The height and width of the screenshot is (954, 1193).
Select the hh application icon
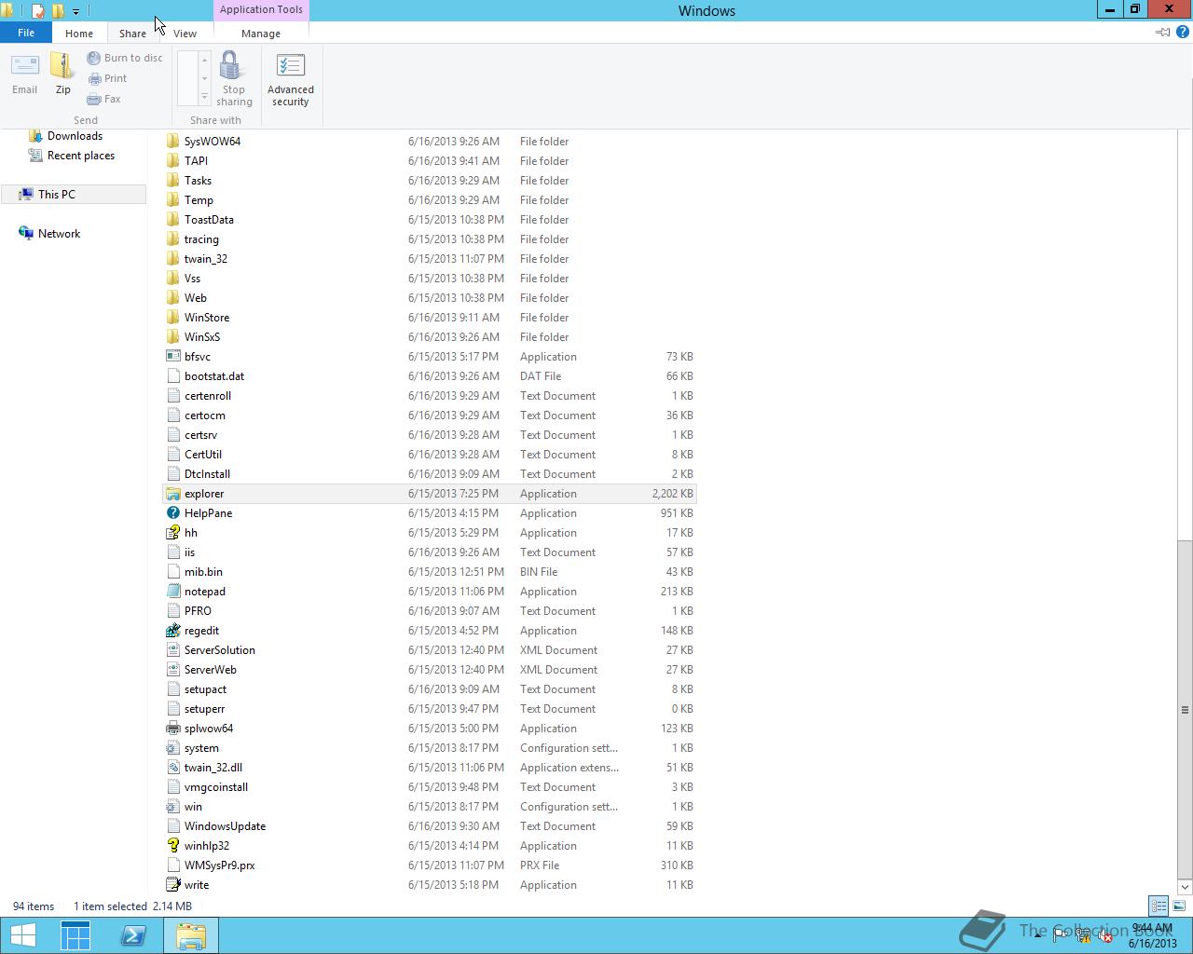click(173, 533)
